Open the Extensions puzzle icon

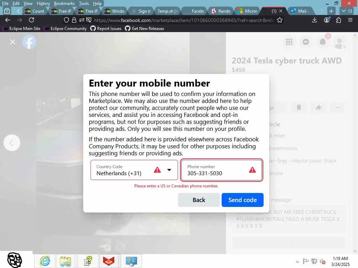338,20
